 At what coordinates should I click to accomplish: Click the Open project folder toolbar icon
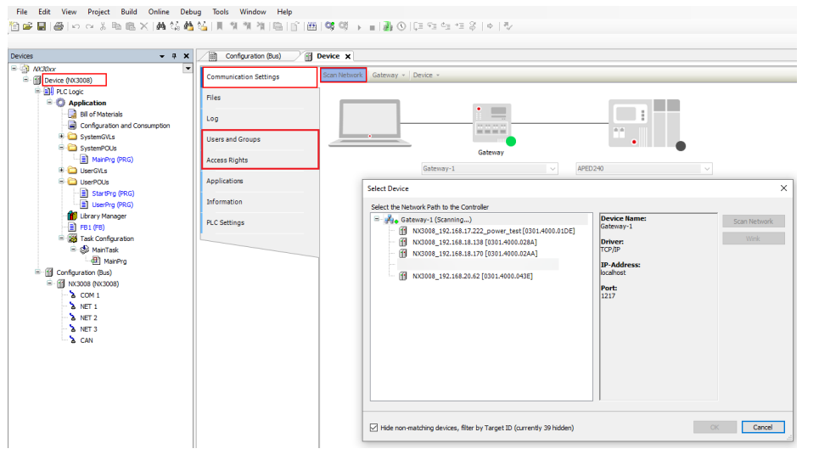click(27, 27)
